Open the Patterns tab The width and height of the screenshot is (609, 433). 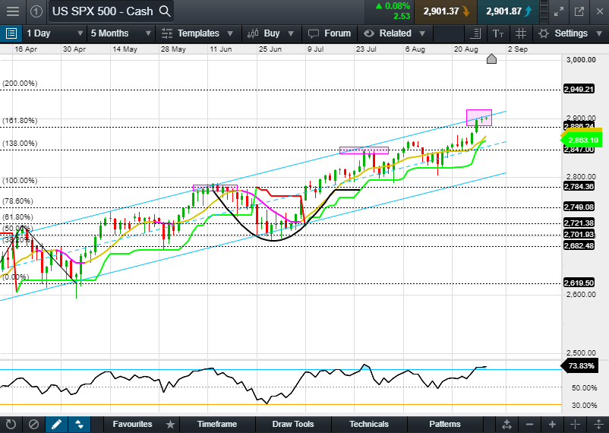(x=445, y=424)
